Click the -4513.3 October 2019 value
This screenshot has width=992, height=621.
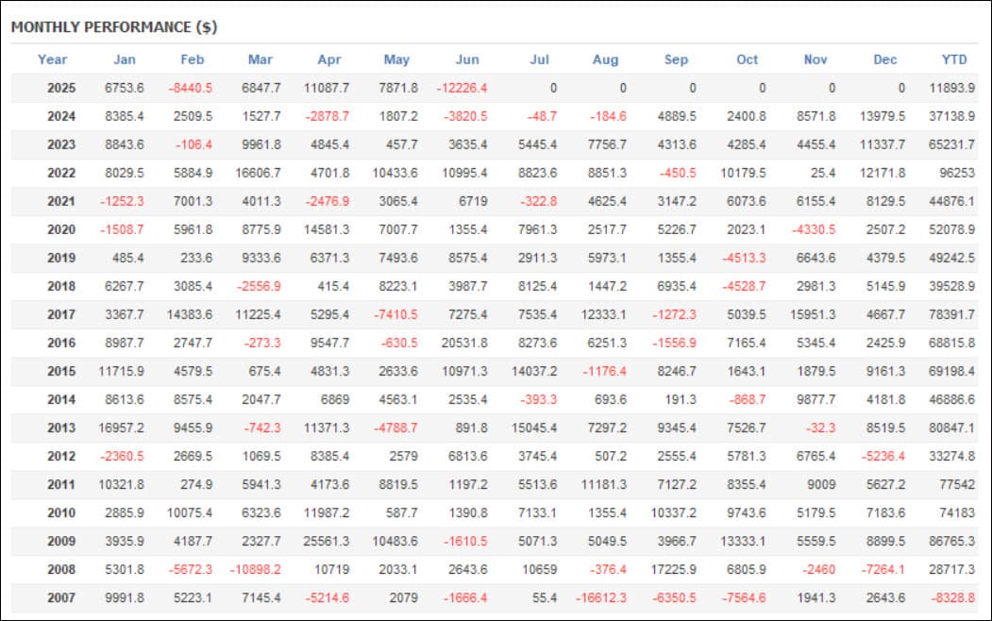click(x=744, y=258)
